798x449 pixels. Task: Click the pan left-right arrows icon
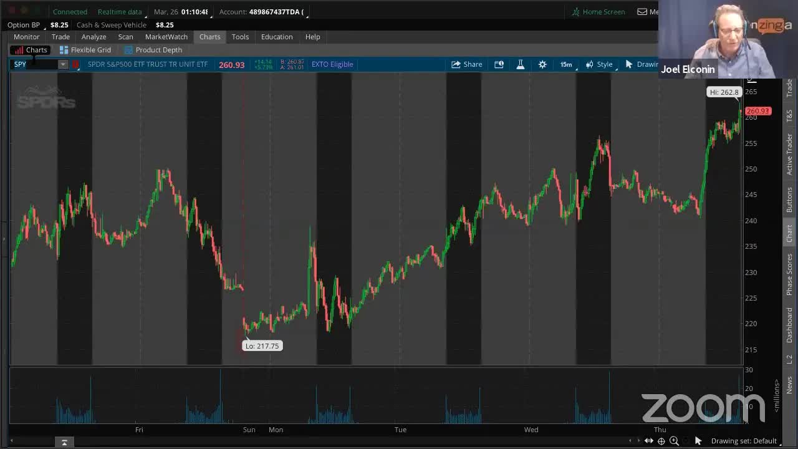pyautogui.click(x=649, y=441)
